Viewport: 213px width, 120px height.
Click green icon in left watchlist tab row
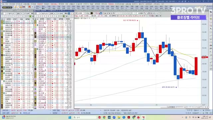(x=30, y=16)
